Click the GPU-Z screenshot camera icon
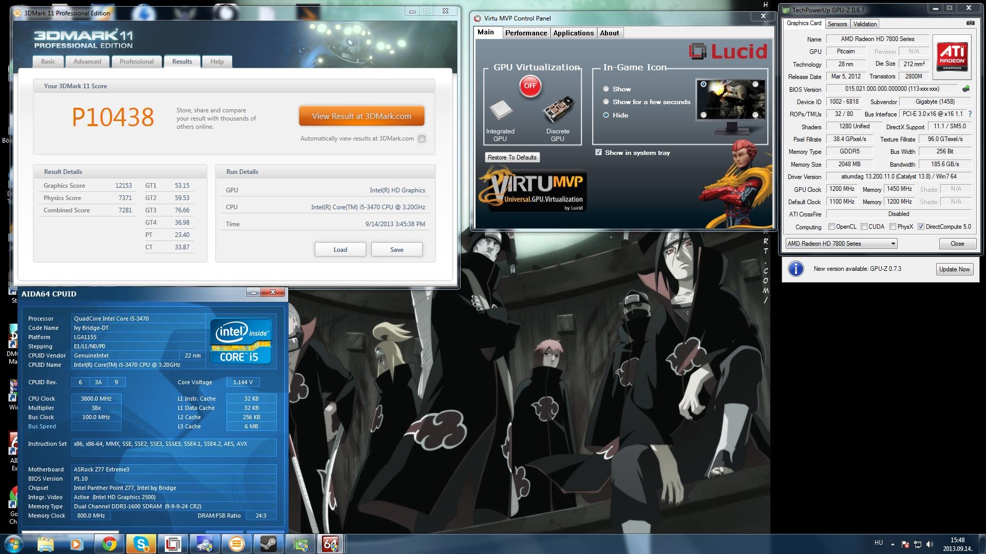The image size is (986, 554). (970, 23)
